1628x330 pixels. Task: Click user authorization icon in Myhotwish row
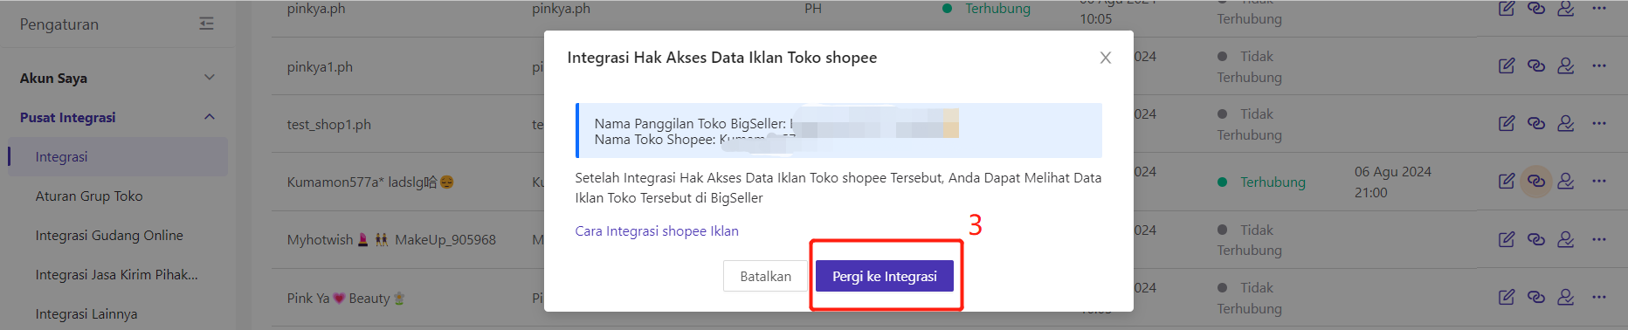[1566, 239]
